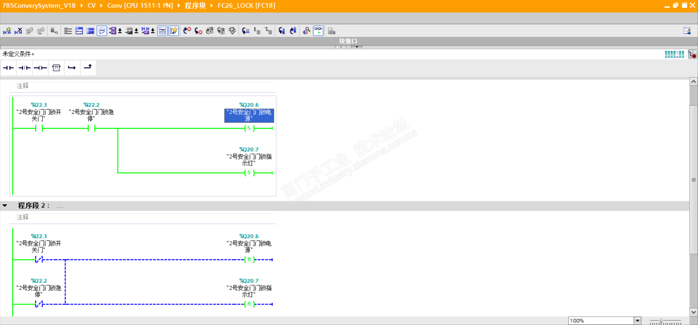
Task: Click the add row toolbar icon
Action: coord(41,31)
